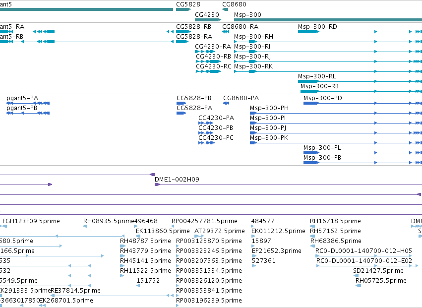Select EST RH68386.5prime

[336, 241]
